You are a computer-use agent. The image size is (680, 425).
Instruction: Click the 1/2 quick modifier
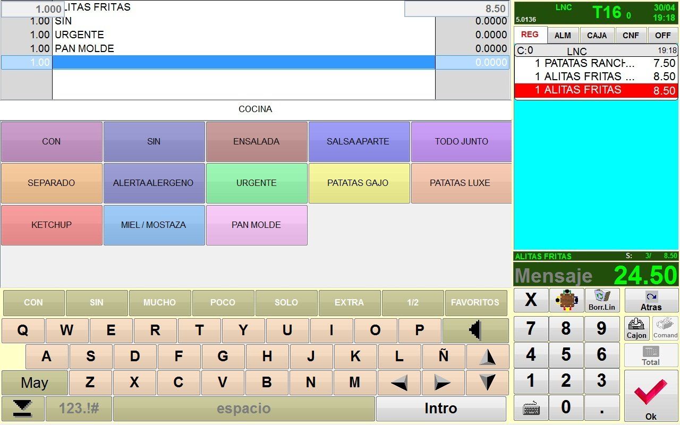click(413, 303)
